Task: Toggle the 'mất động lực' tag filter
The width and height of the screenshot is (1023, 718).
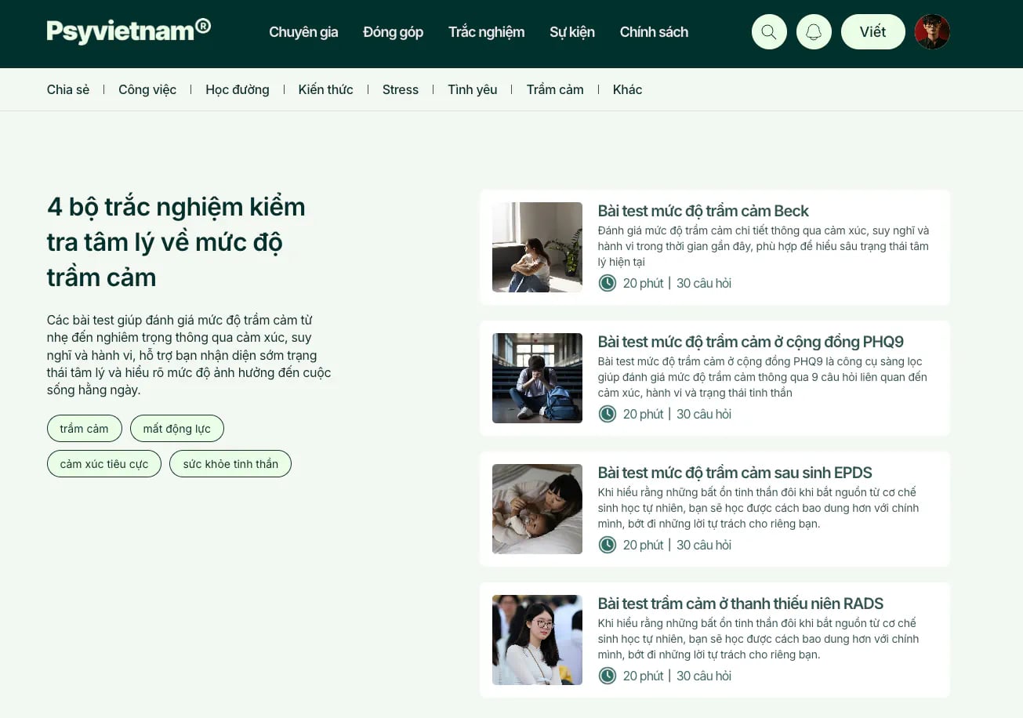Action: click(x=176, y=428)
